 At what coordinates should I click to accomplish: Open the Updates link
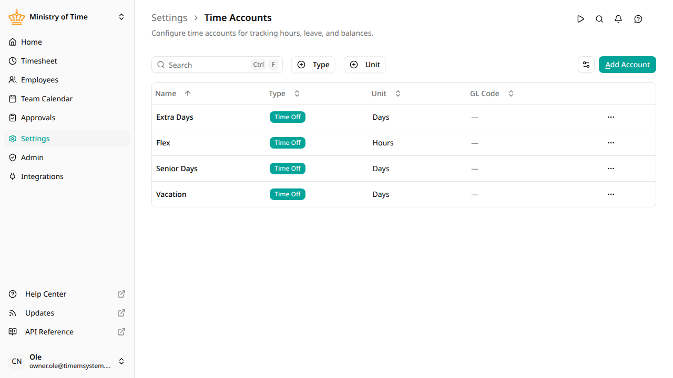(x=67, y=313)
